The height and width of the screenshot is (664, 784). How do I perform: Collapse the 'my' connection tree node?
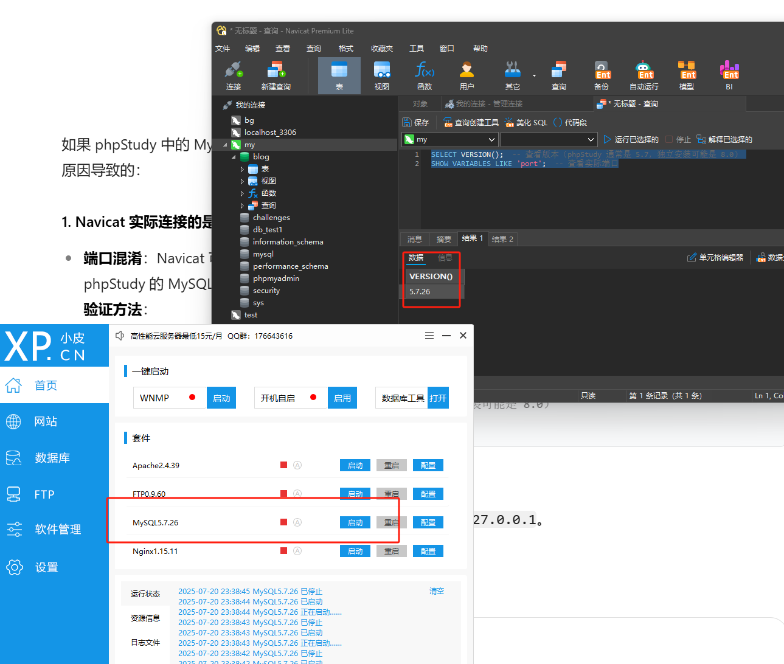(225, 145)
